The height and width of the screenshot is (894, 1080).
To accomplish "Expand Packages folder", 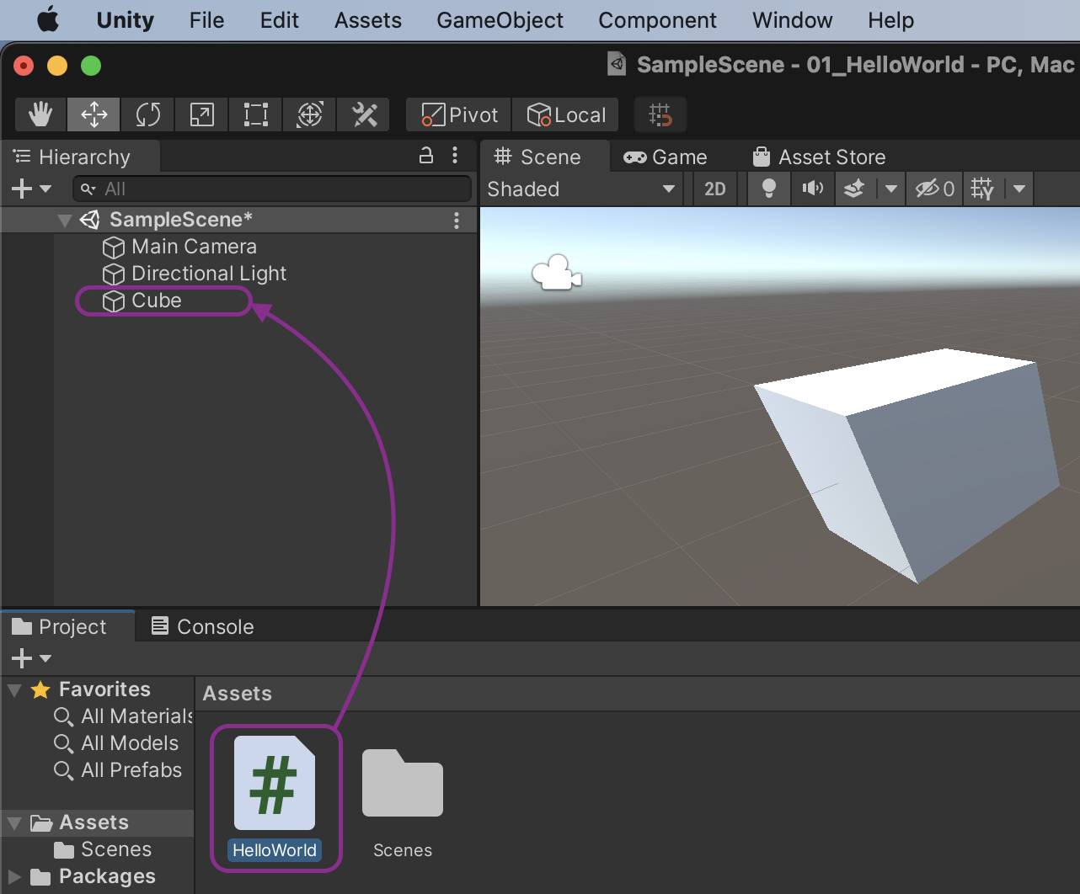I will click(x=14, y=877).
